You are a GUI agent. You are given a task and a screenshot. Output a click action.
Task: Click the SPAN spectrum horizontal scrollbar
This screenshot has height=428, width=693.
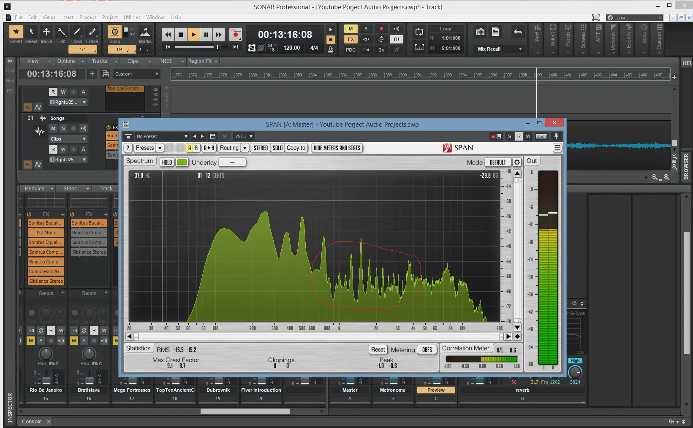[319, 336]
